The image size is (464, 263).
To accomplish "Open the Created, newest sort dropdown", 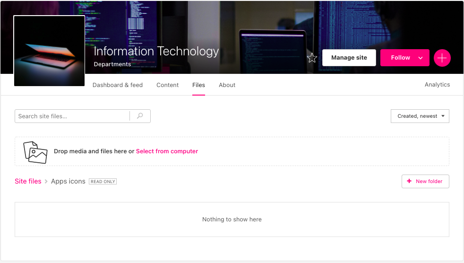I will pyautogui.click(x=420, y=116).
